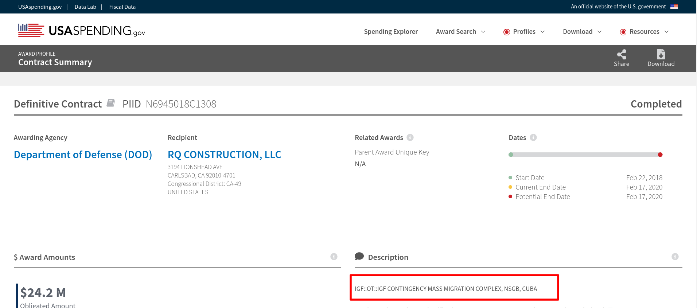Image resolution: width=697 pixels, height=308 pixels.
Task: Click the Share label text
Action: 622,64
